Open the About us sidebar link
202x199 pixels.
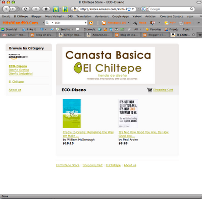click(x=15, y=90)
